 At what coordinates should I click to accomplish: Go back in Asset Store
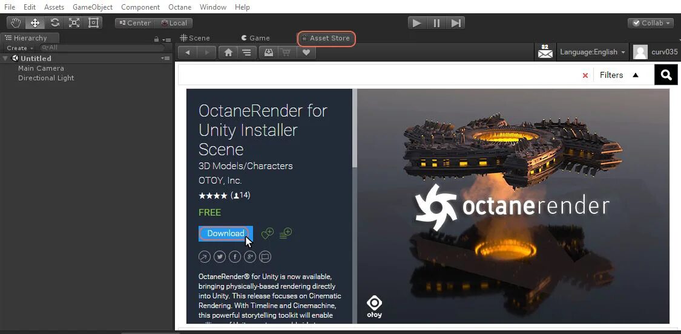(188, 53)
